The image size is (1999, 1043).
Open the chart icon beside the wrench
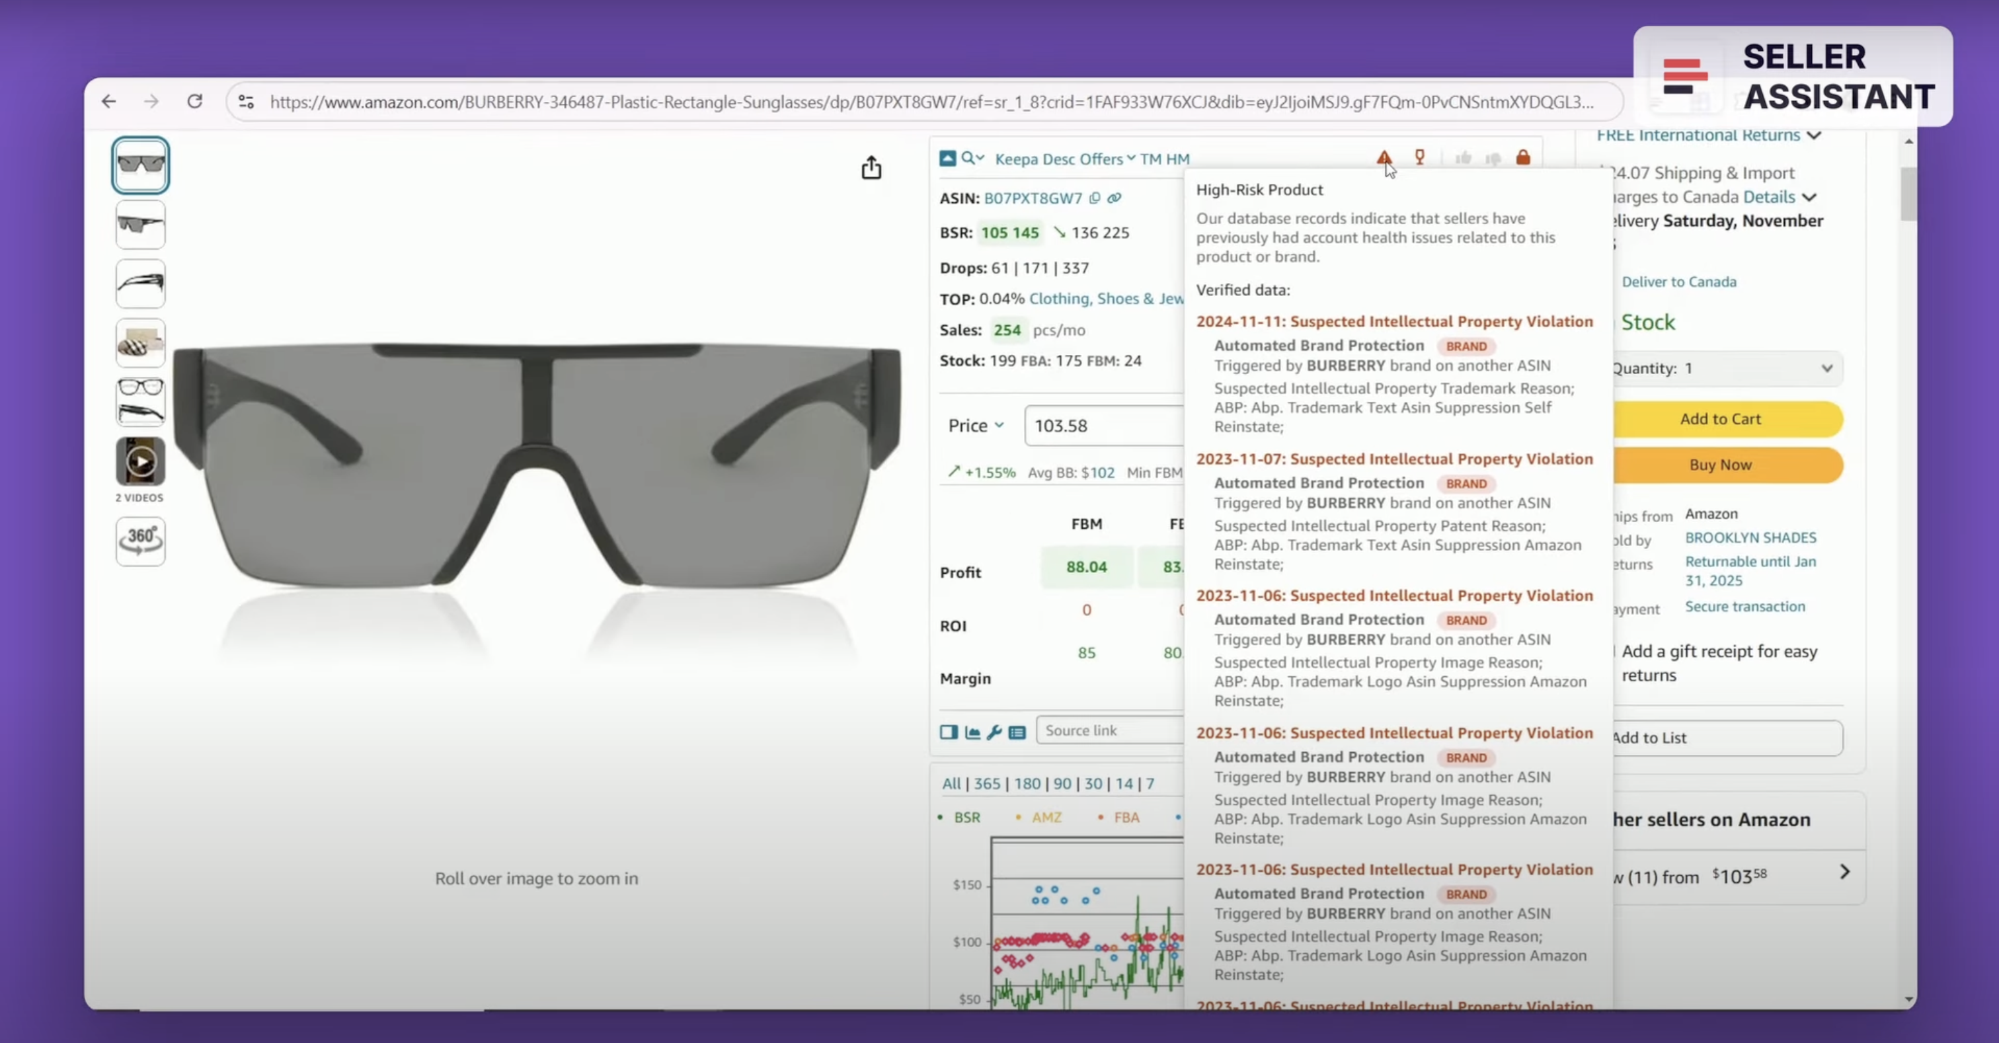point(972,732)
